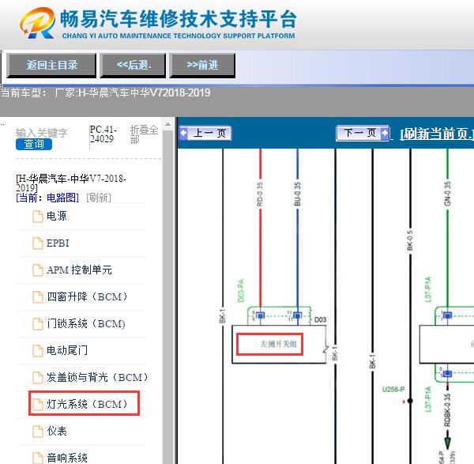
Task: Click the 左侧开关组 component in the diagram
Action: [278, 344]
